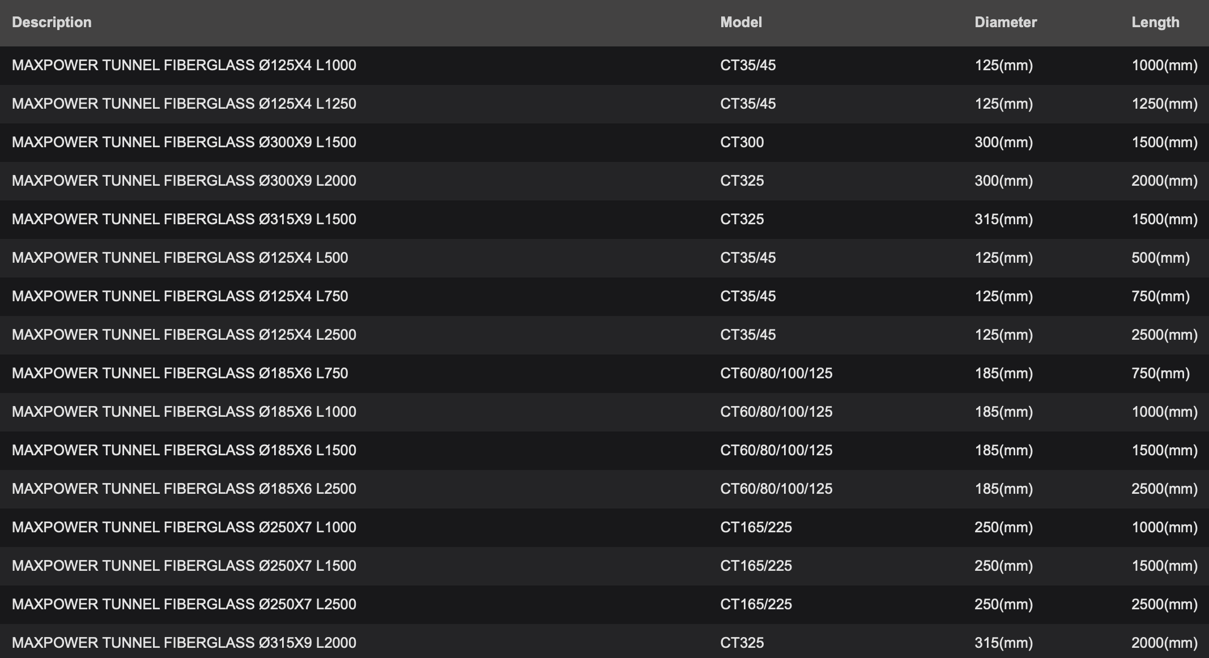Click model 'CT165/225' in the Ø250X7 L1000 row
1209x658 pixels.
pos(756,527)
